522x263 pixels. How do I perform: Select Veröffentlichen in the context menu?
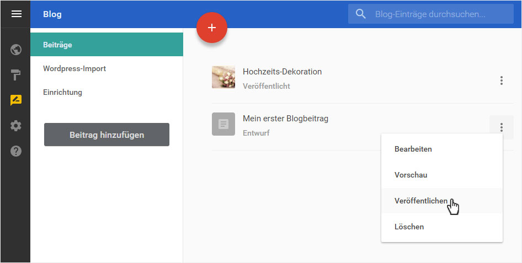[x=442, y=201]
